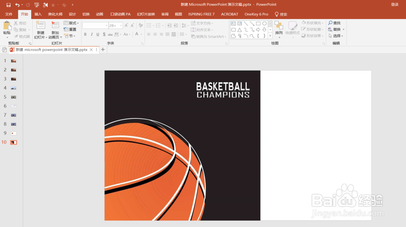Open the 节 section dropdown
Viewport: 406px width, 227px height.
pyautogui.click(x=69, y=36)
